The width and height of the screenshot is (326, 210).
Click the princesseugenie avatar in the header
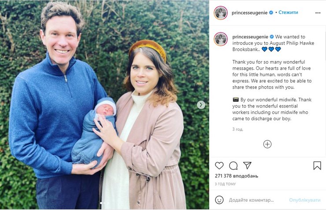pos(221,13)
